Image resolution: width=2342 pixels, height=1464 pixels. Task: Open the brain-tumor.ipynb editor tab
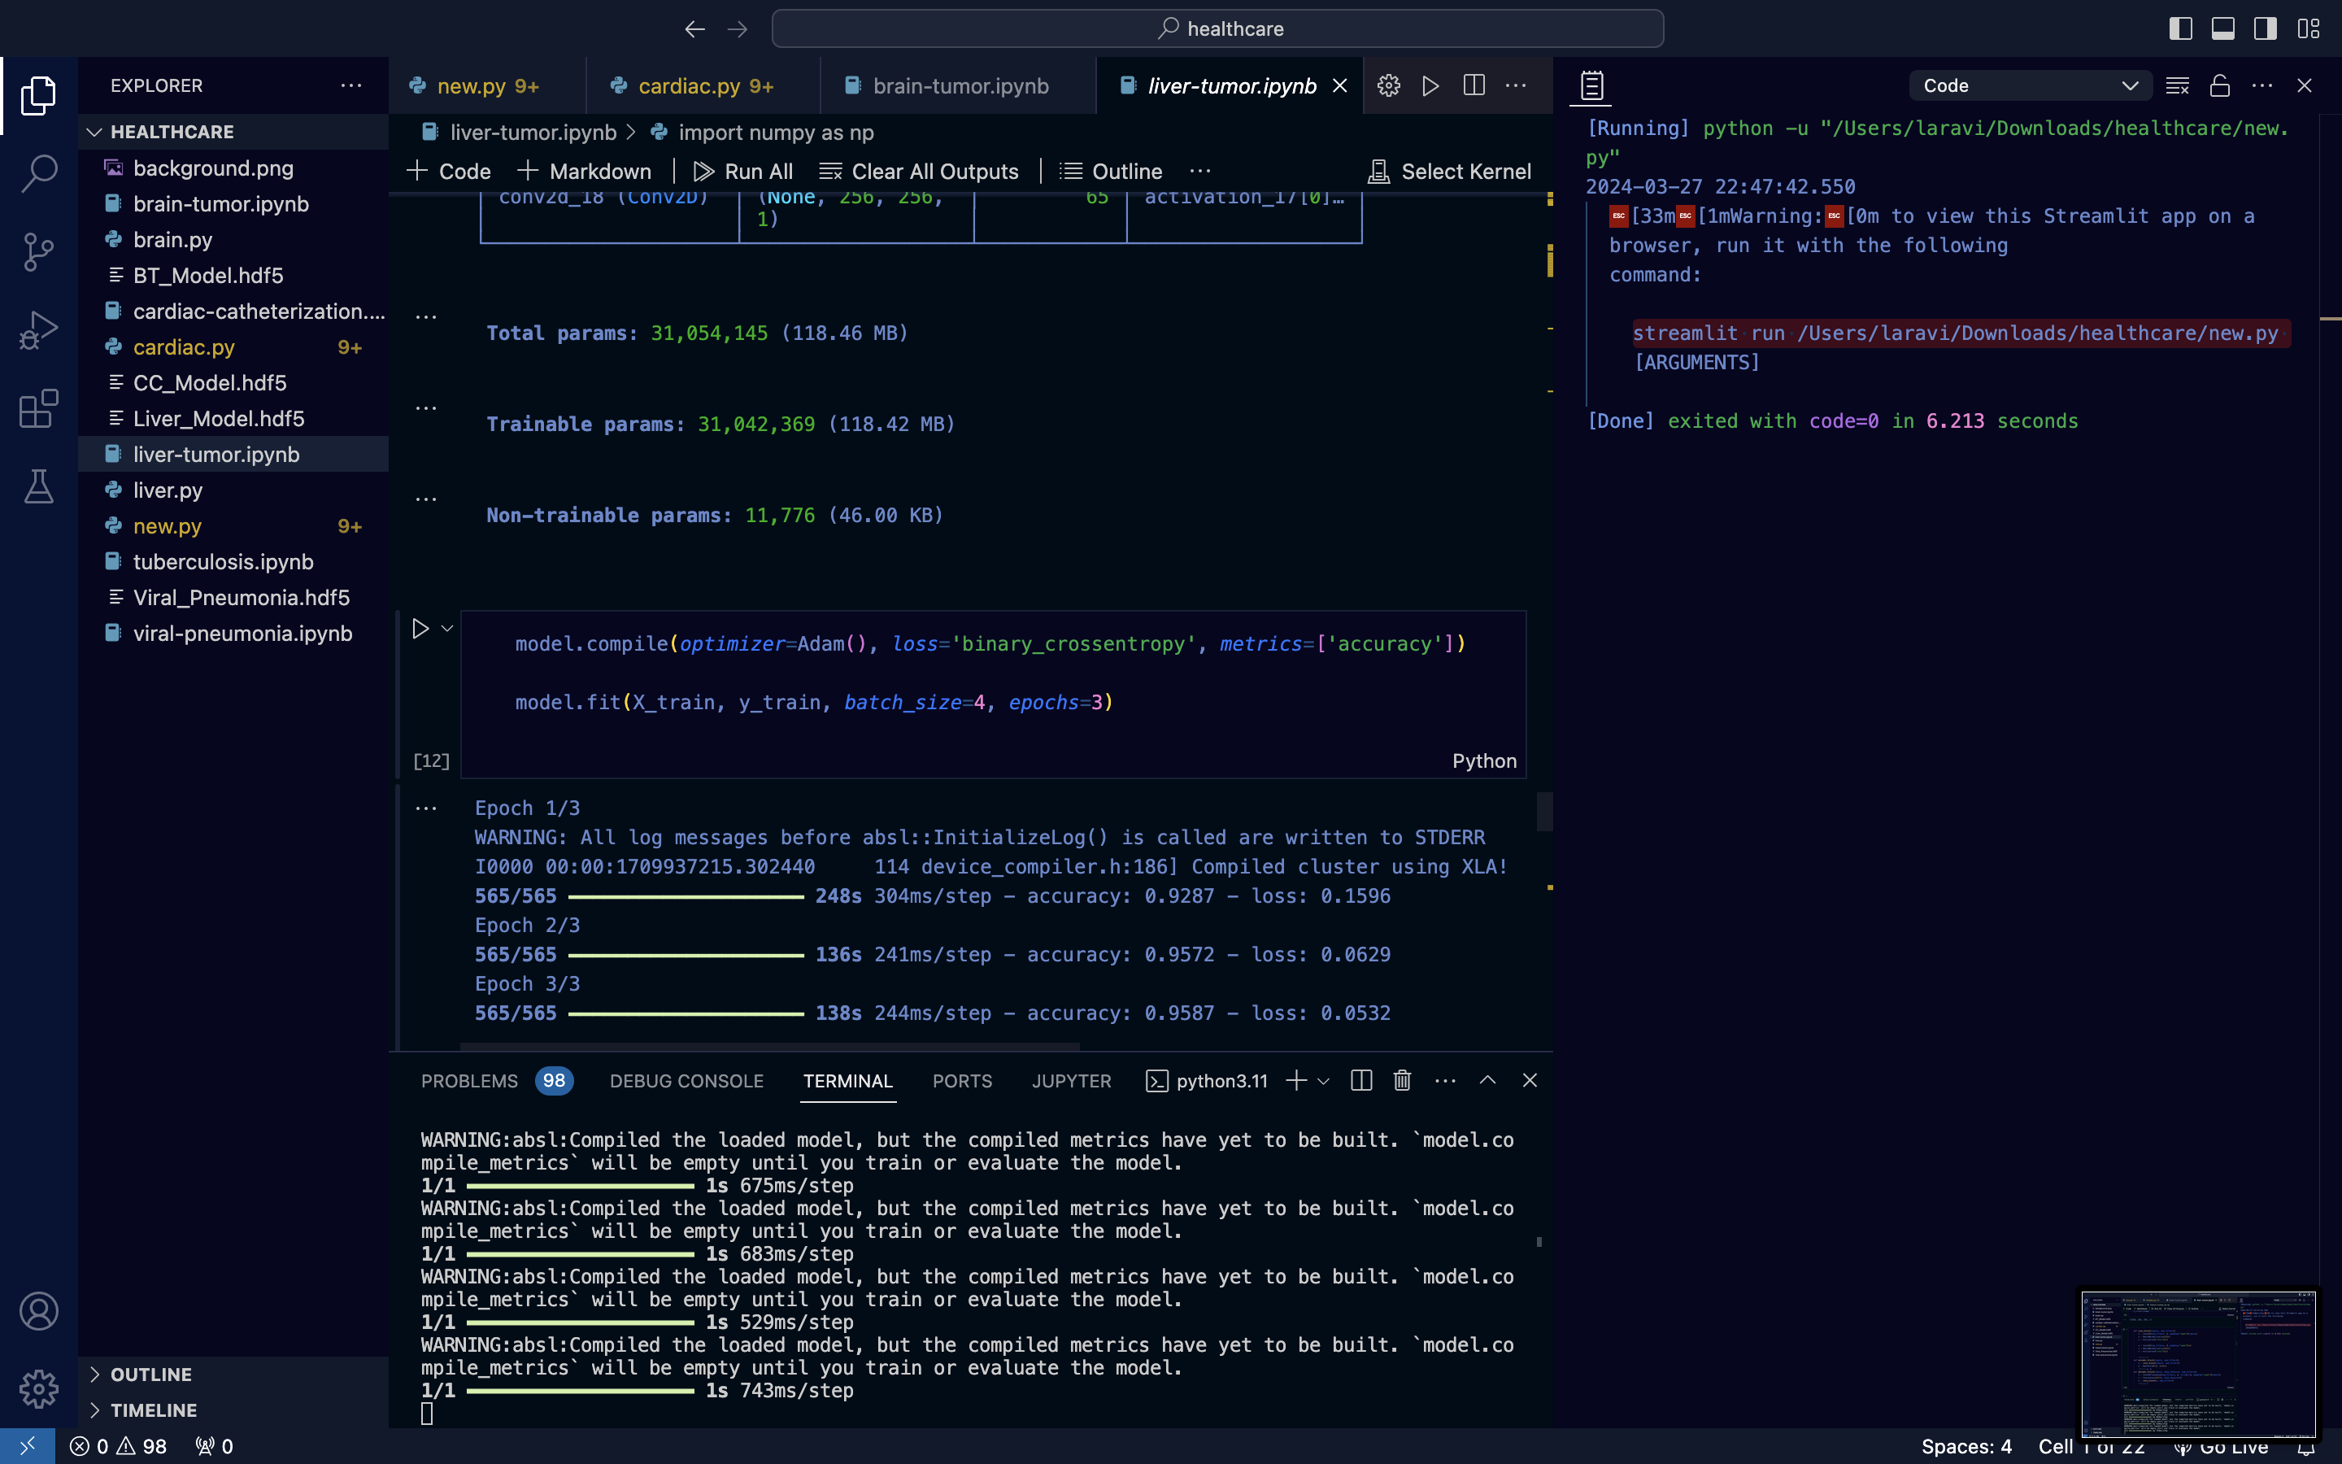click(x=959, y=86)
